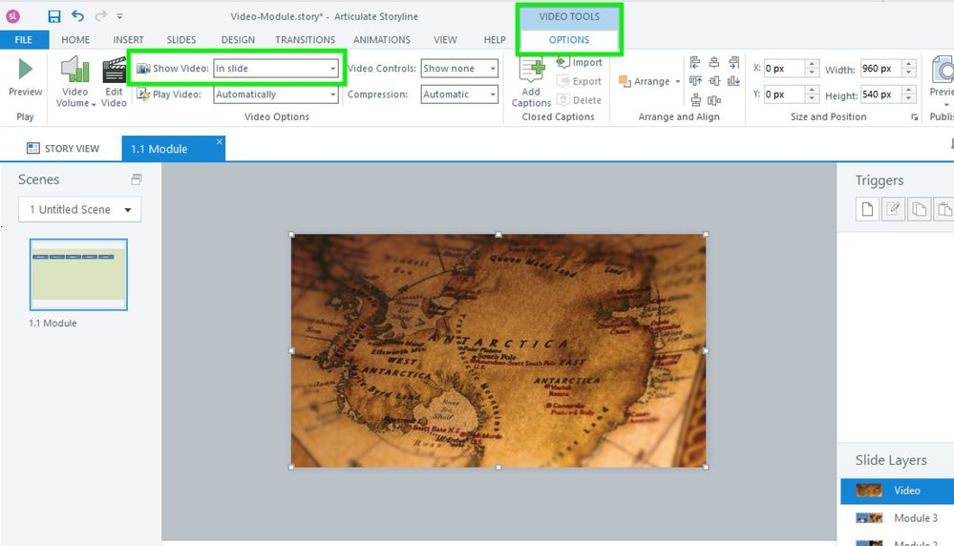Image resolution: width=954 pixels, height=546 pixels.
Task: Increase Width with stepper up arrow
Action: coord(909,64)
